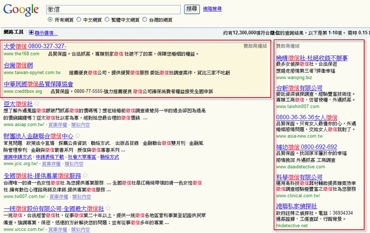The height and width of the screenshot is (233, 370).
Task: Open the 科學徵信有限公司 ad link
Action: [x=299, y=177]
